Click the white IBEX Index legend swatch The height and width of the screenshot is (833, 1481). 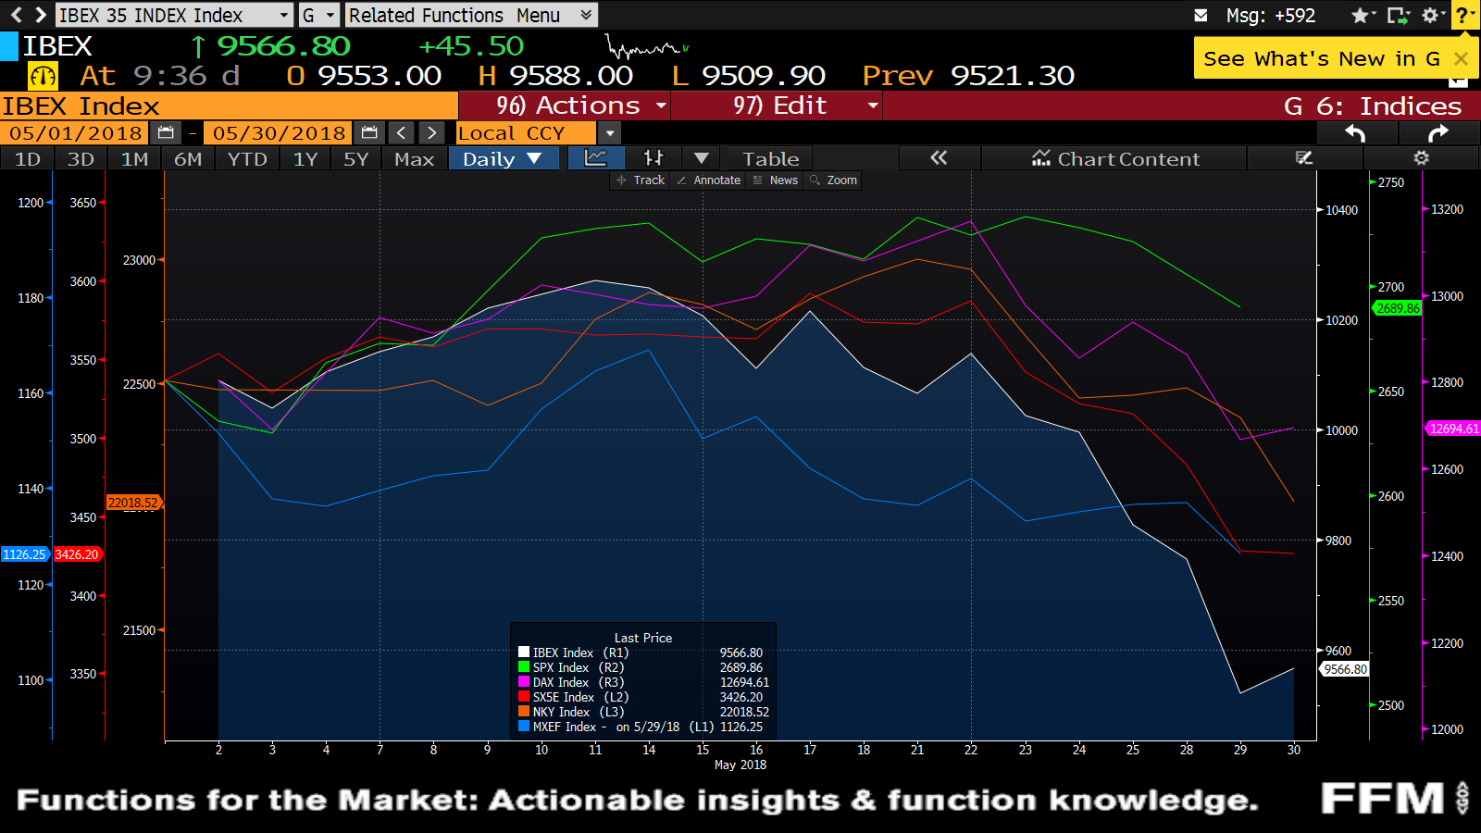tap(524, 653)
